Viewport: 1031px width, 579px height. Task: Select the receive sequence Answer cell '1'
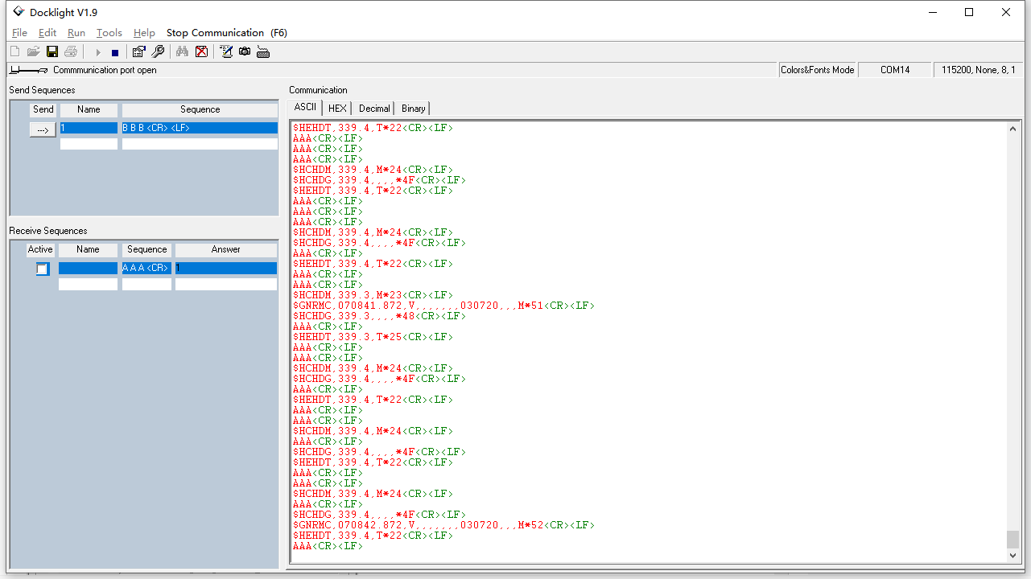[226, 268]
